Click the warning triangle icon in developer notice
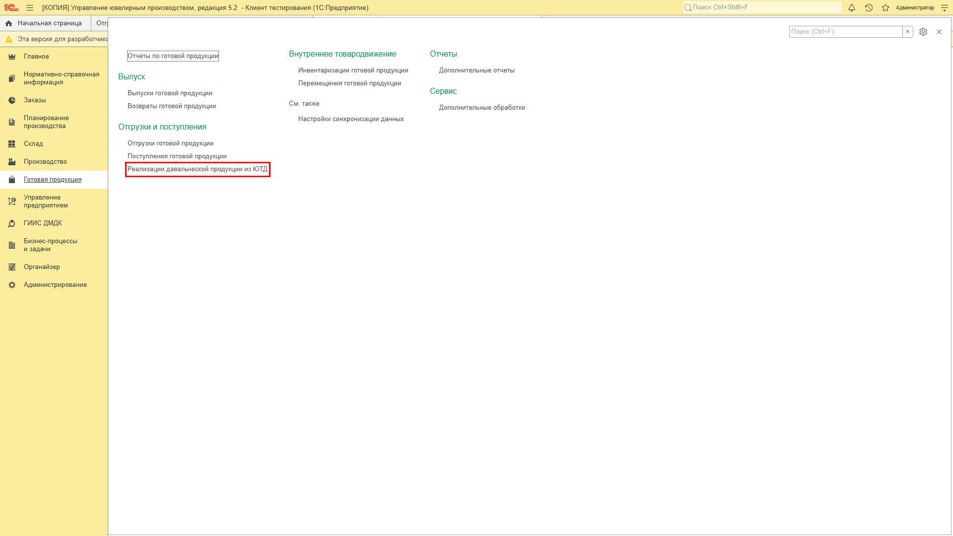 [x=9, y=39]
